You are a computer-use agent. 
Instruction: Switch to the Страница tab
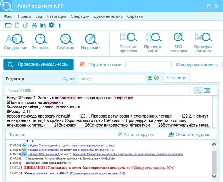tap(177, 78)
